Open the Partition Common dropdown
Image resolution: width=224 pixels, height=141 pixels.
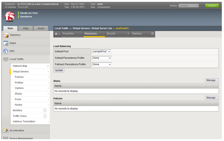pyautogui.click(x=188, y=5)
